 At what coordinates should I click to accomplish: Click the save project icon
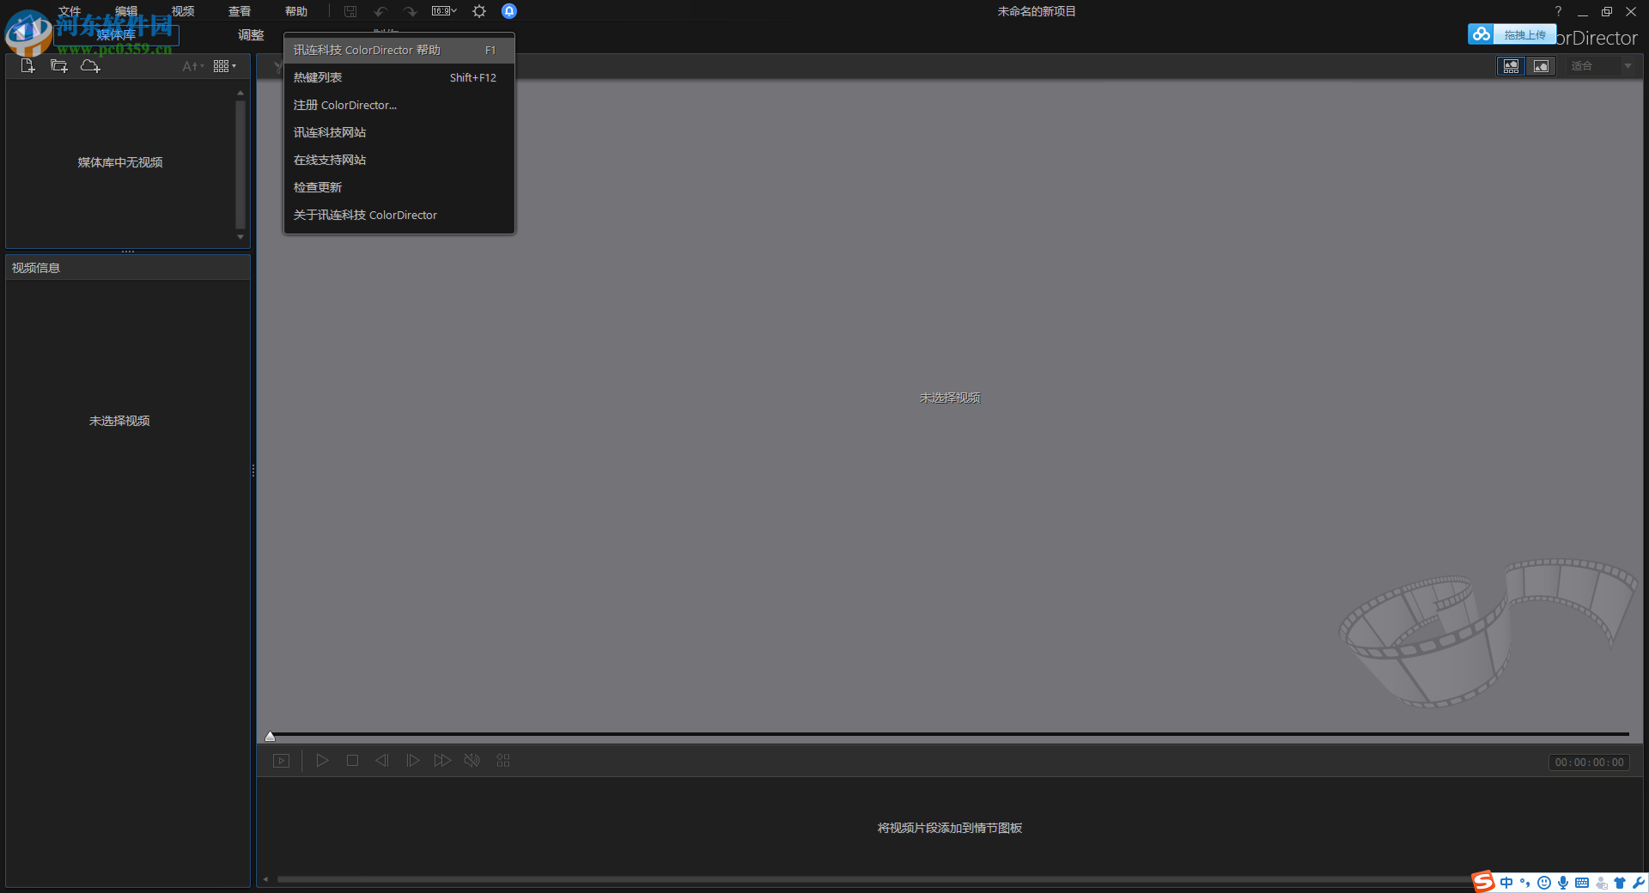tap(350, 11)
